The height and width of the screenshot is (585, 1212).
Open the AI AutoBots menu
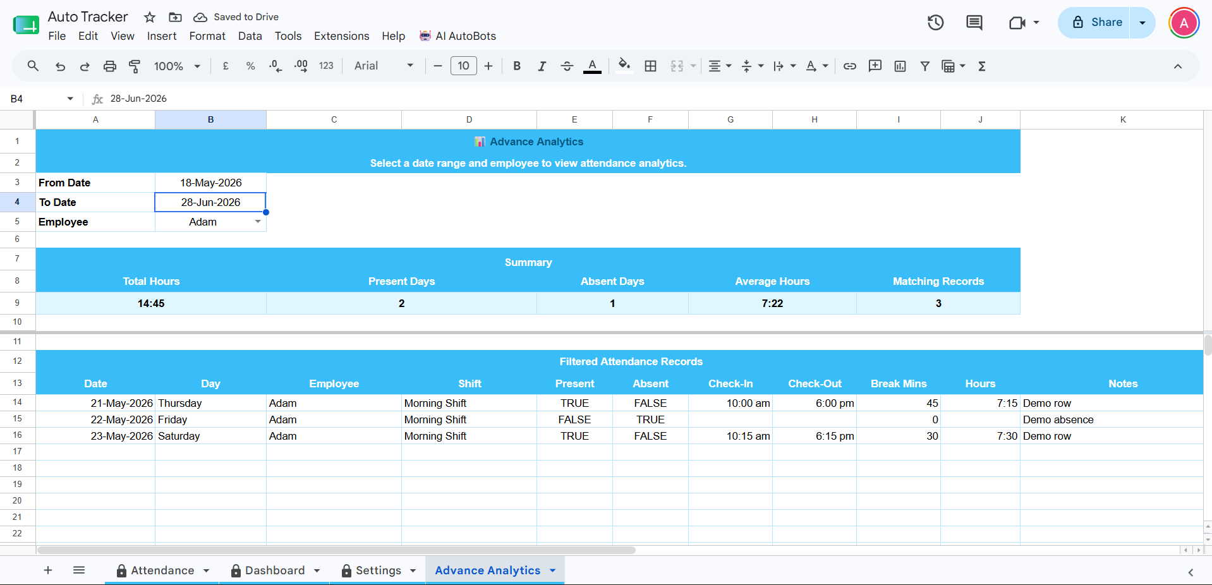point(458,36)
